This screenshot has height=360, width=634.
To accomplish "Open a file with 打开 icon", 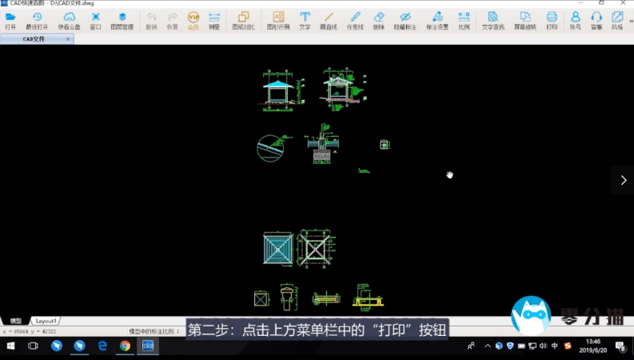I will click(x=10, y=20).
